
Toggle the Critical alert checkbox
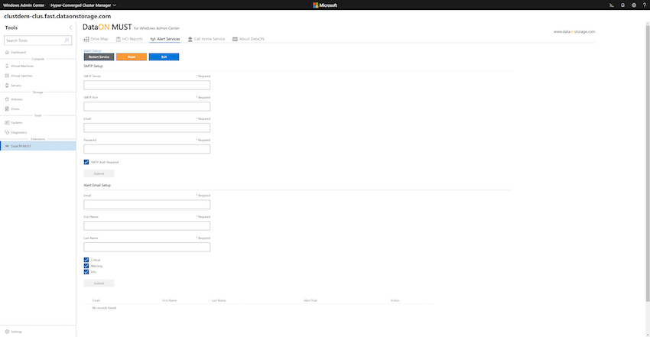coord(86,260)
